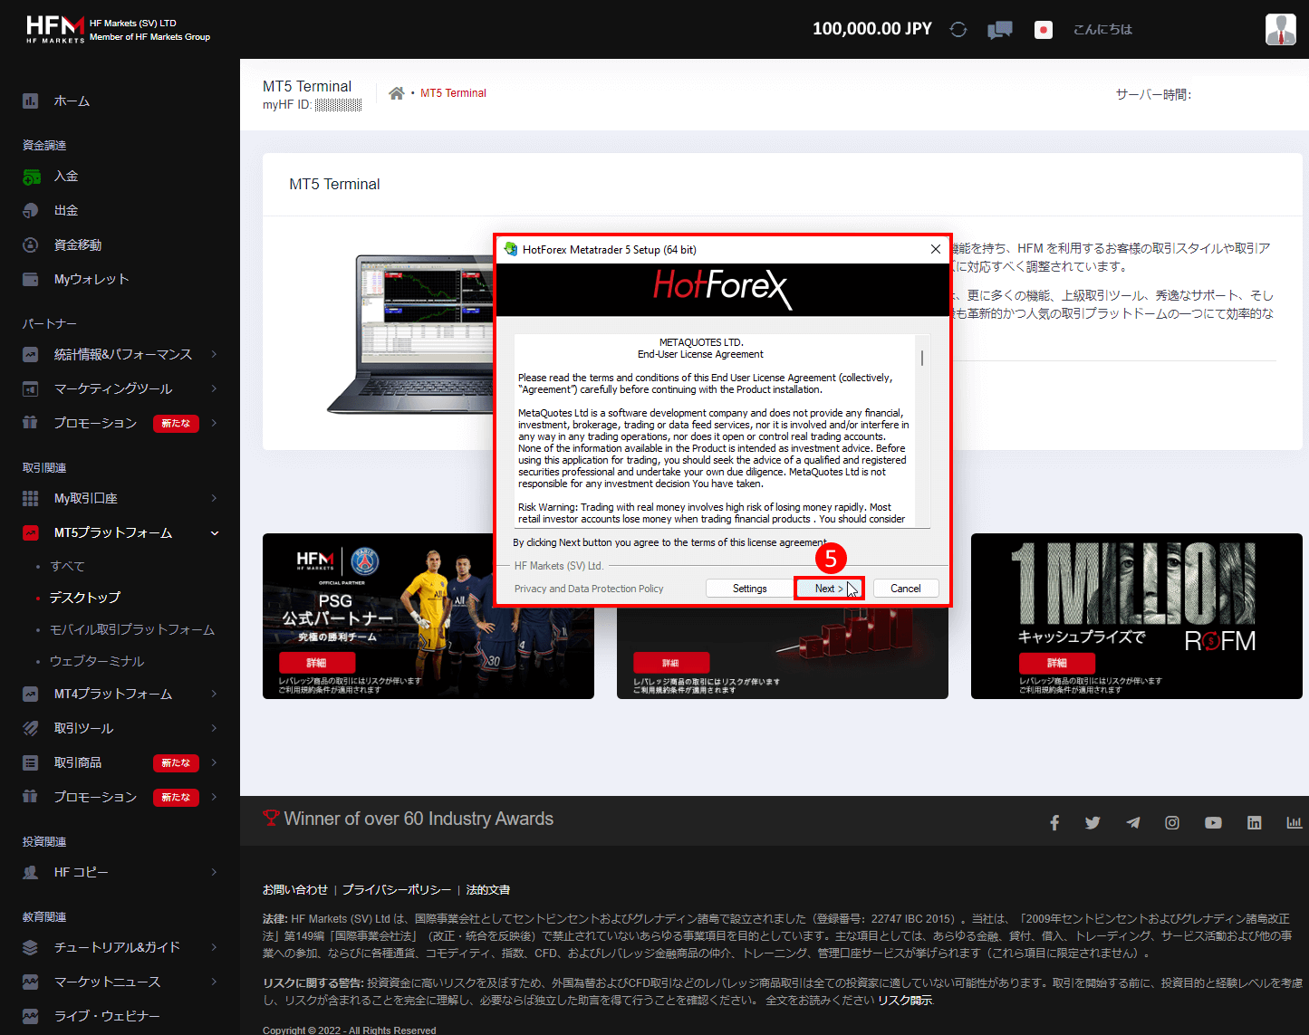Open the profile avatar menu
The image size is (1309, 1035).
[1280, 28]
